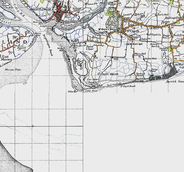Viewport: 184px width, 172px height.
Task: Select the Rat Island label
Action: click(5, 4)
